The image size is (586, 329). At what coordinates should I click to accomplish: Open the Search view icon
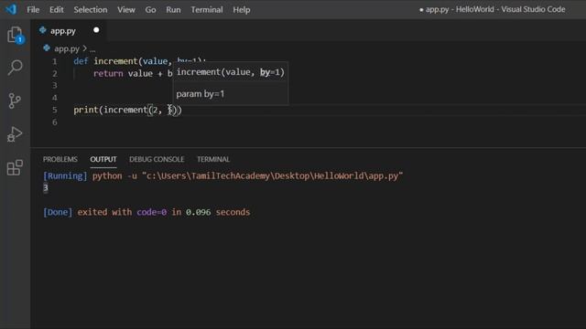[x=15, y=68]
